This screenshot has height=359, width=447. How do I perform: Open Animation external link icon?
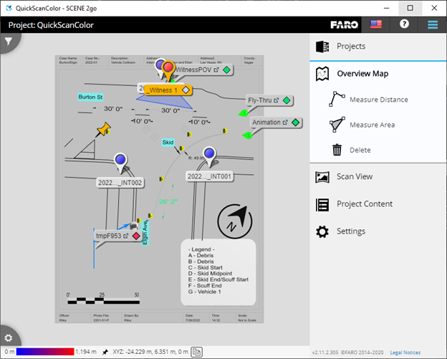coord(285,122)
